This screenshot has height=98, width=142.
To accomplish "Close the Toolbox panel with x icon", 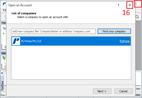I will coord(2,73).
